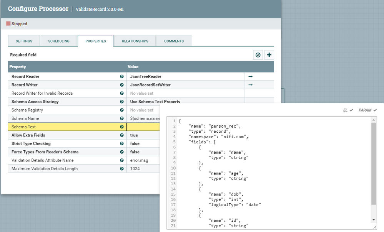Switch to the Comments tab
Screen dimensions: 384x232
[174, 41]
